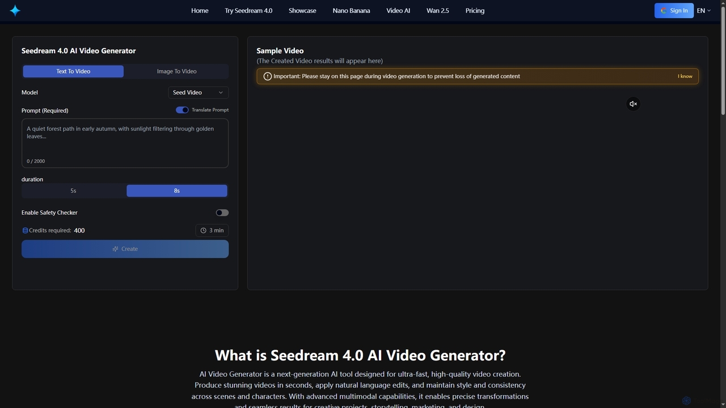Open the Showcase page

click(x=302, y=10)
